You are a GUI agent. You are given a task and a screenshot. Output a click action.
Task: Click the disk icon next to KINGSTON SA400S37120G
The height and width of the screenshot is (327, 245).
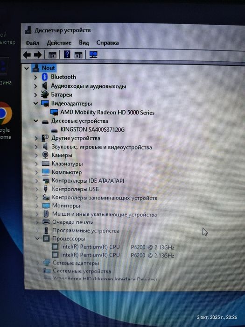tap(55, 130)
